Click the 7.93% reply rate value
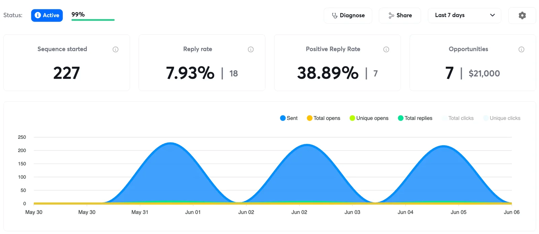539x234 pixels. coord(190,73)
